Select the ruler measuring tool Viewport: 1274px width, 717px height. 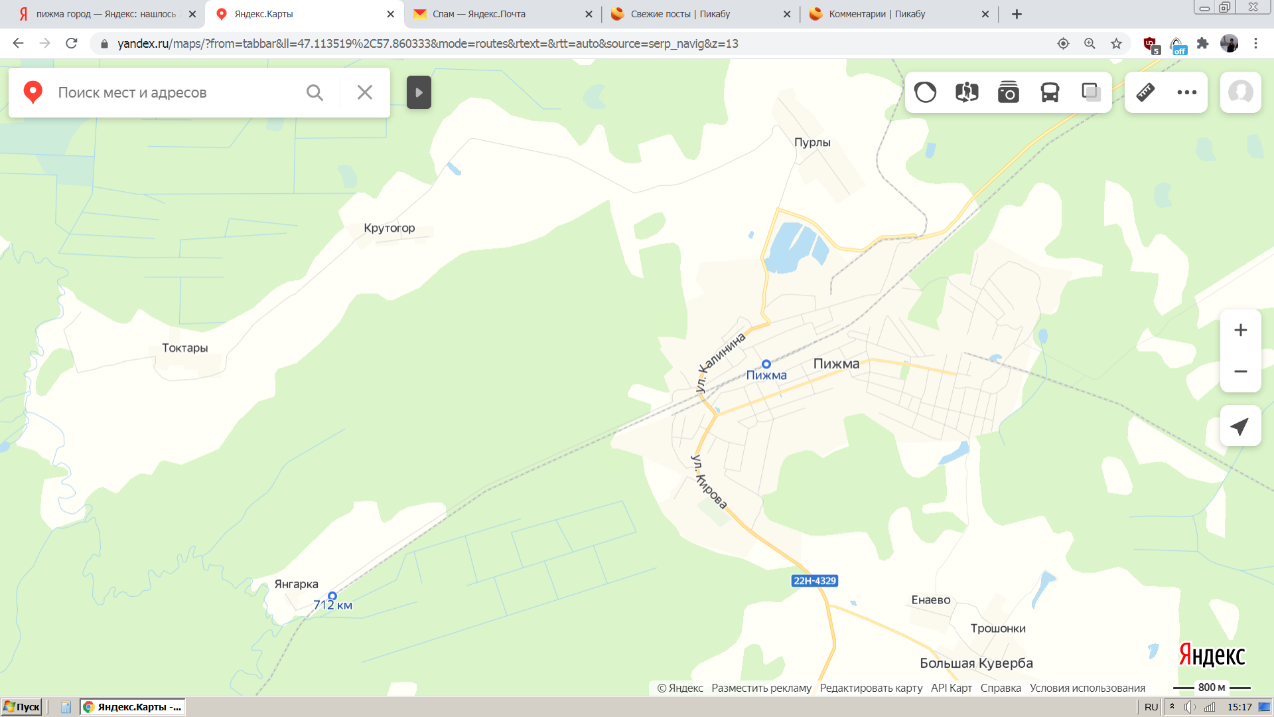click(1145, 92)
